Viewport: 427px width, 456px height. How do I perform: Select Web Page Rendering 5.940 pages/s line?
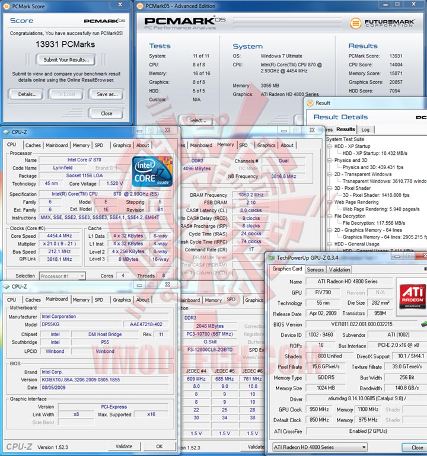381,209
